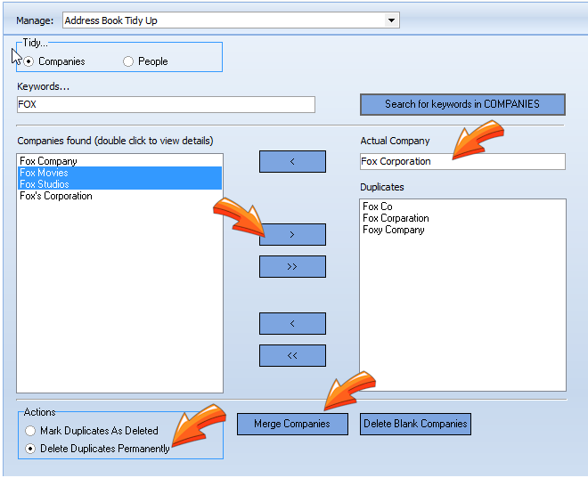Choose Mark Duplicates As Deleted option
Viewport: 588px width, 478px height.
coord(30,431)
